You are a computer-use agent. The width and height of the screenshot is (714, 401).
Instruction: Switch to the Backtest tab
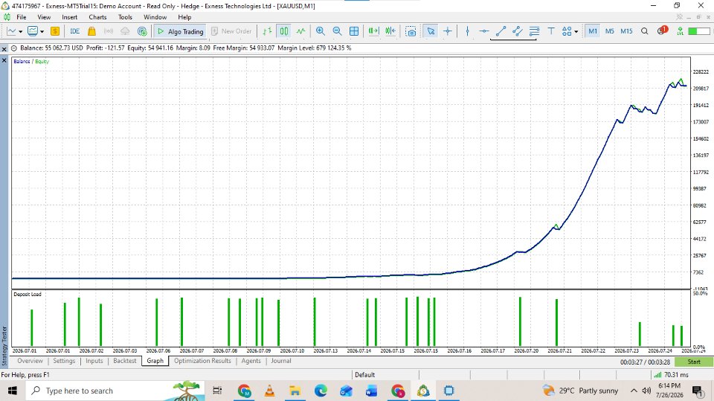[125, 360]
